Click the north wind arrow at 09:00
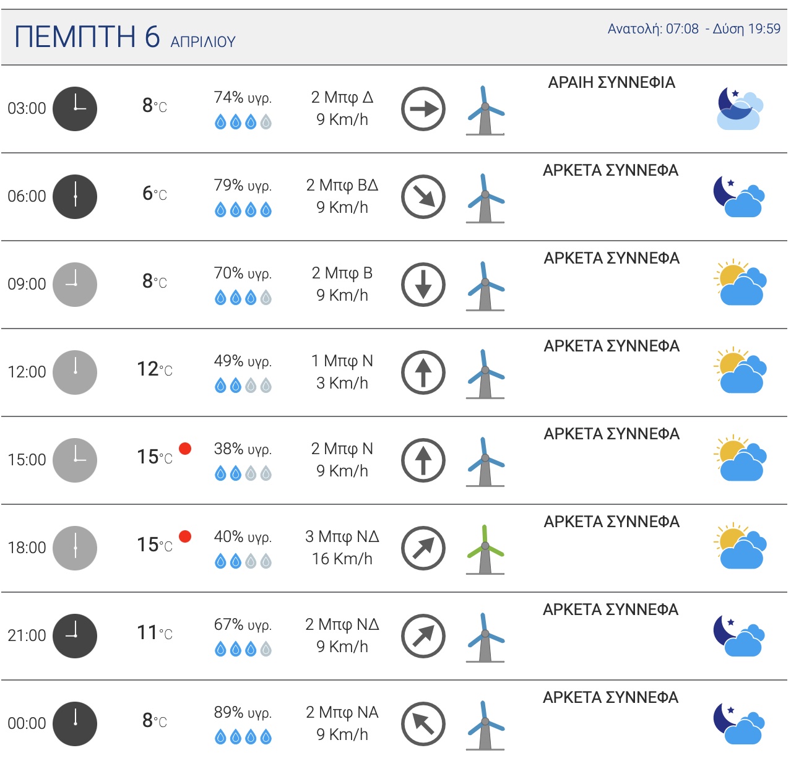The height and width of the screenshot is (766, 791). tap(423, 285)
